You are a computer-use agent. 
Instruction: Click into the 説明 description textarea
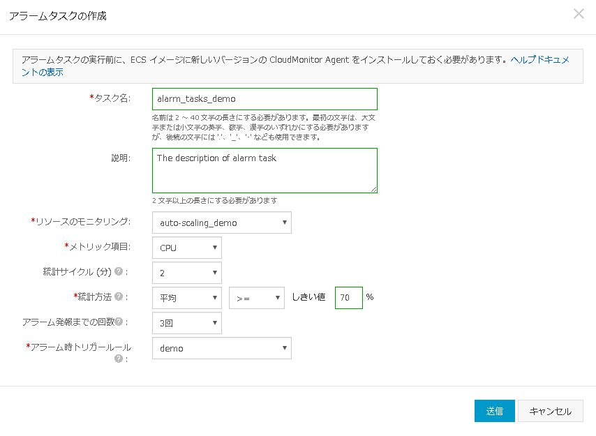pos(265,170)
